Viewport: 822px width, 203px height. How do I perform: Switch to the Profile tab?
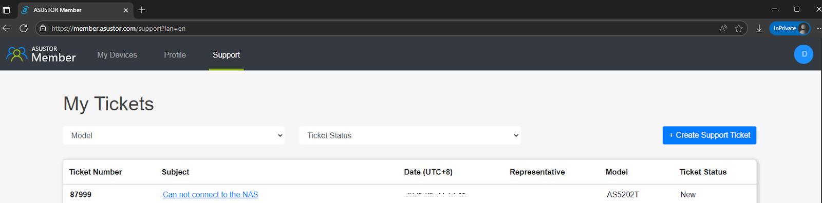[x=175, y=55]
